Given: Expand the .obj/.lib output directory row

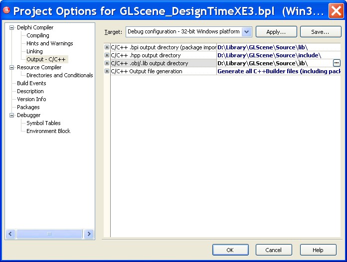Looking at the screenshot, I should click(x=107, y=63).
